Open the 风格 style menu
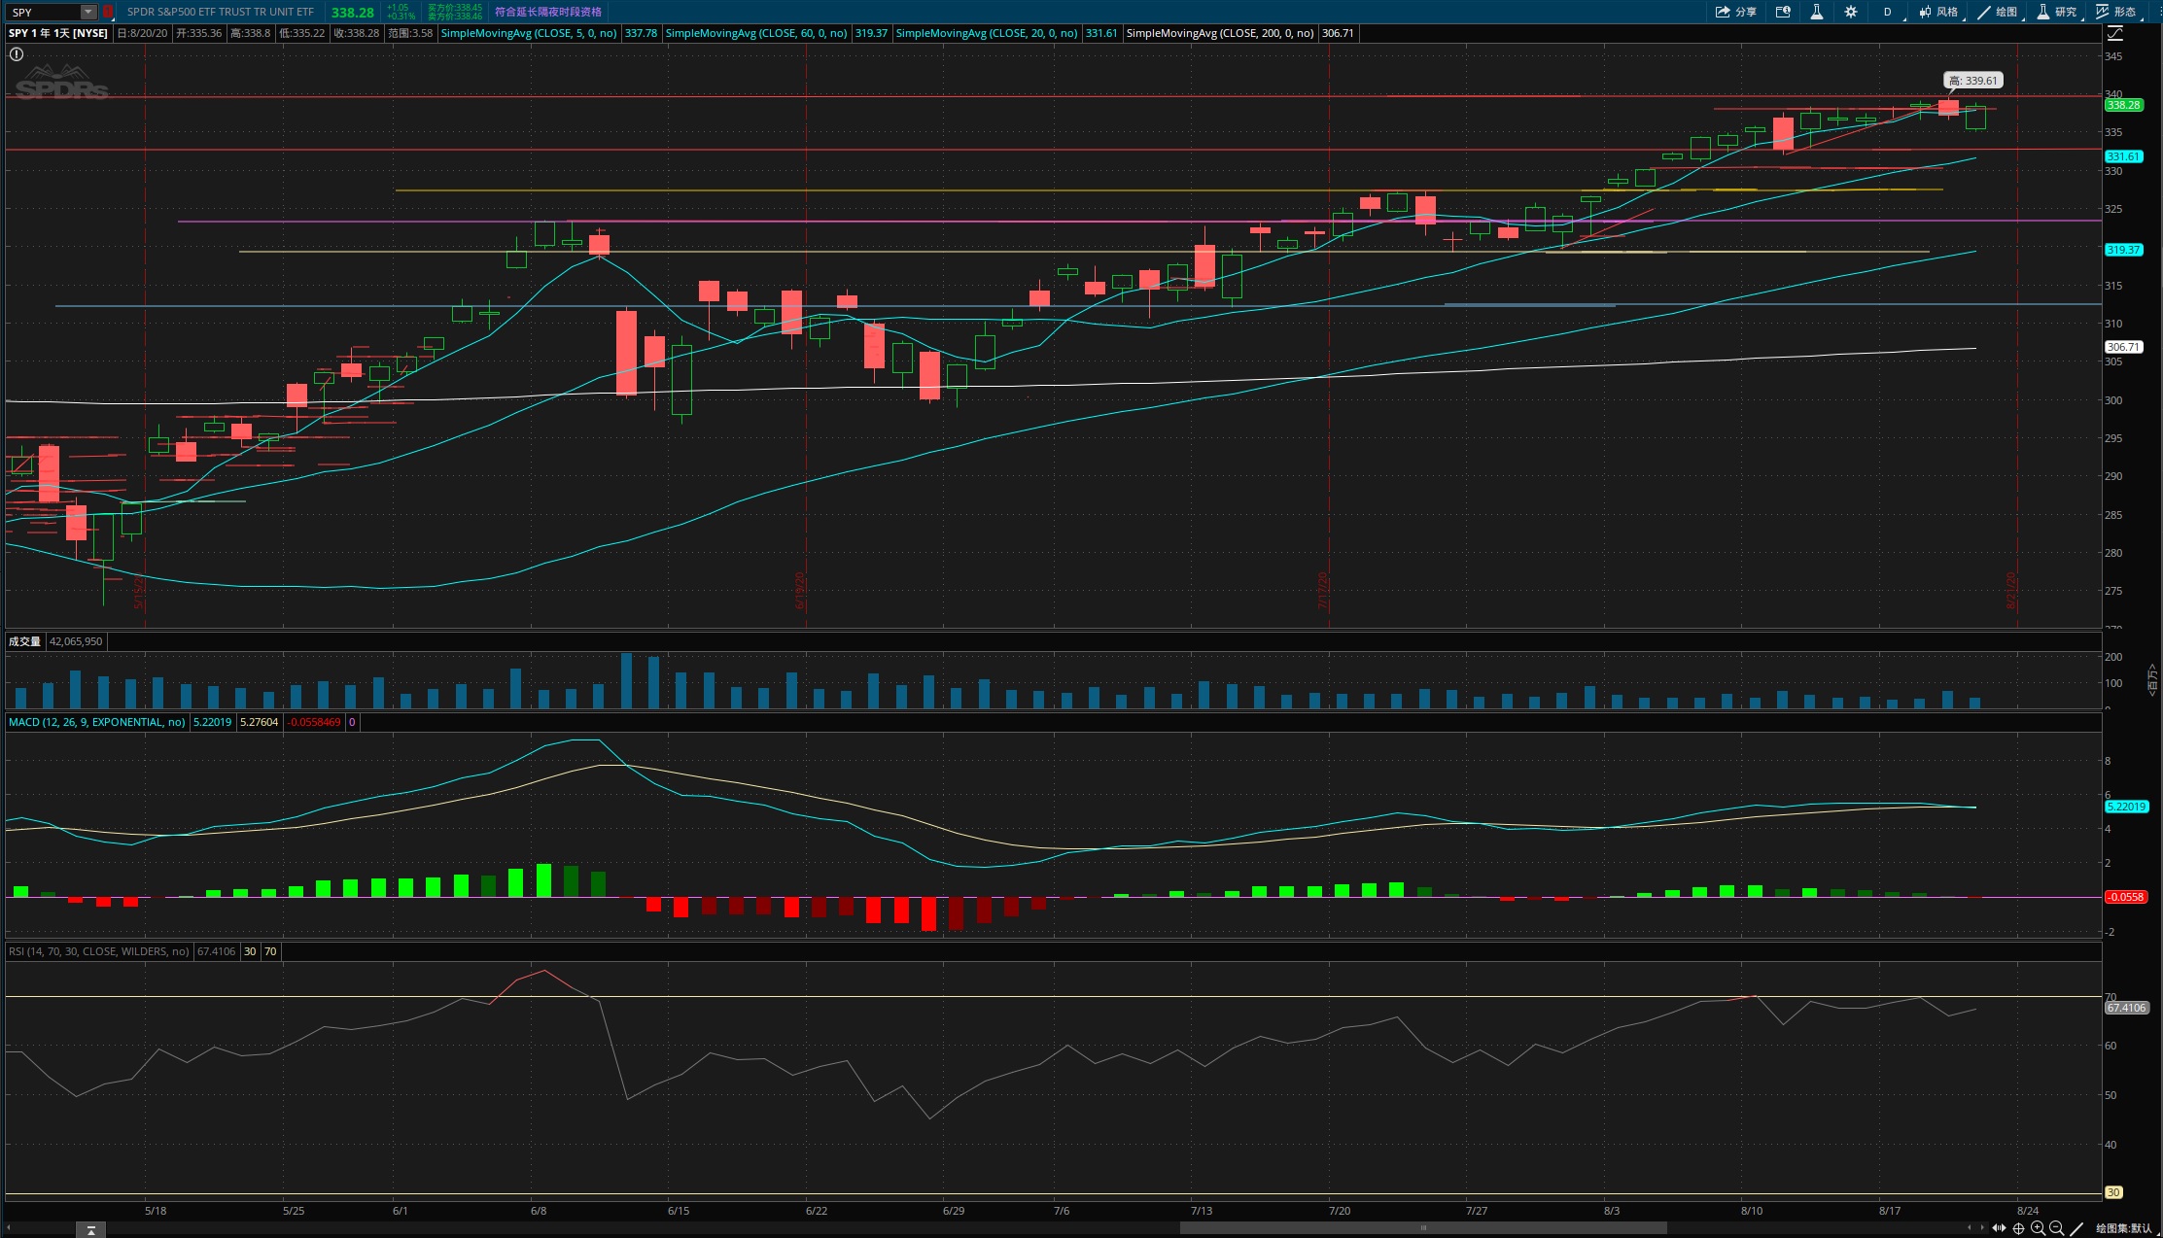The height and width of the screenshot is (1238, 2163). [x=1938, y=12]
